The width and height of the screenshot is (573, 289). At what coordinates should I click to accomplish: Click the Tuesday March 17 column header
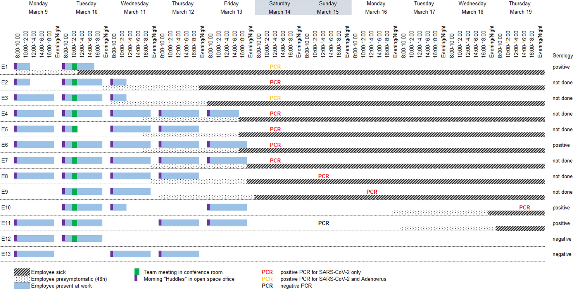[x=424, y=8]
